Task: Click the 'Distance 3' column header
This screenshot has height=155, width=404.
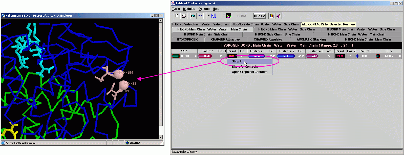Action: point(316,51)
